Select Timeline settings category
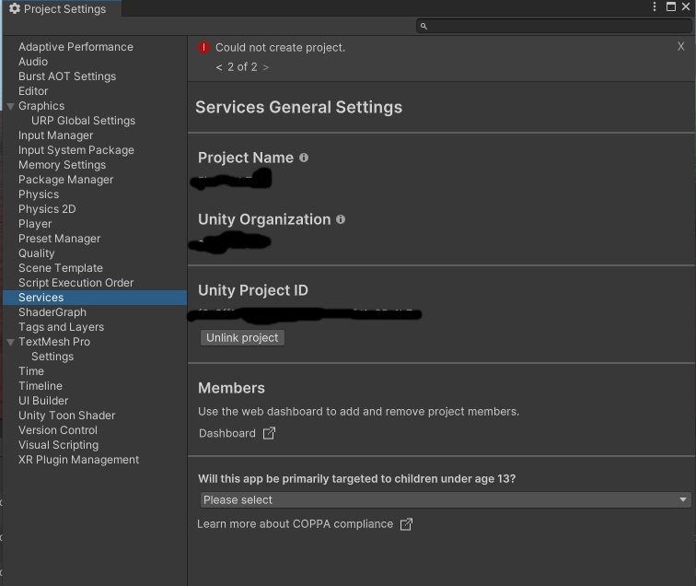 click(41, 386)
